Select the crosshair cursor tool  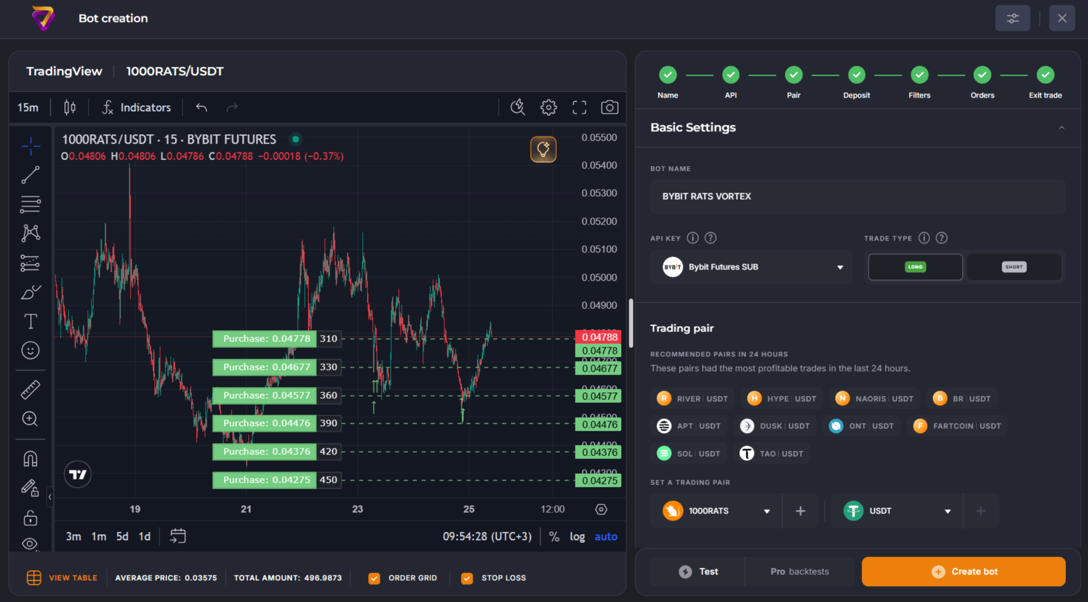click(30, 145)
